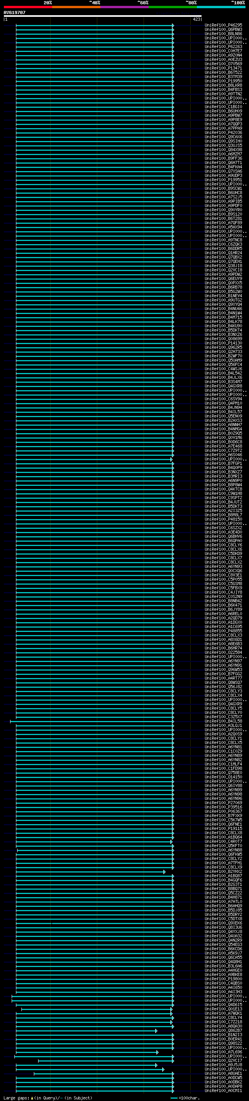The width and height of the screenshot is (249, 1101).
Task: Select hit label UniRef100_B6T281
Action: [x=223, y=218]
